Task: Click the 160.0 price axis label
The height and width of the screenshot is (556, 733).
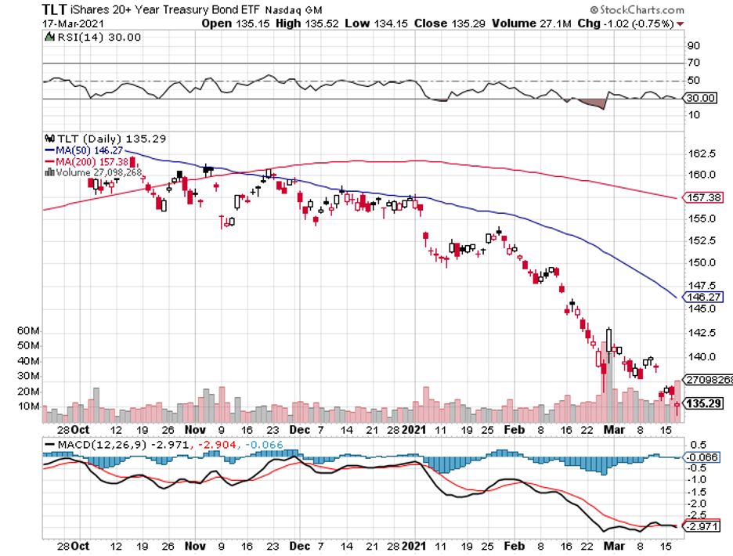Action: (x=702, y=175)
